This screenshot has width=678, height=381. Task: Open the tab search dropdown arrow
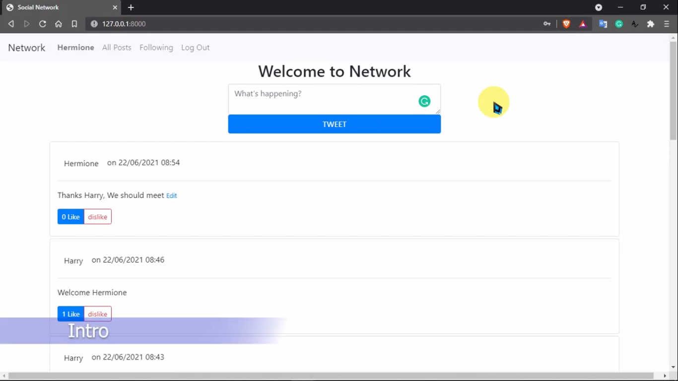599,7
